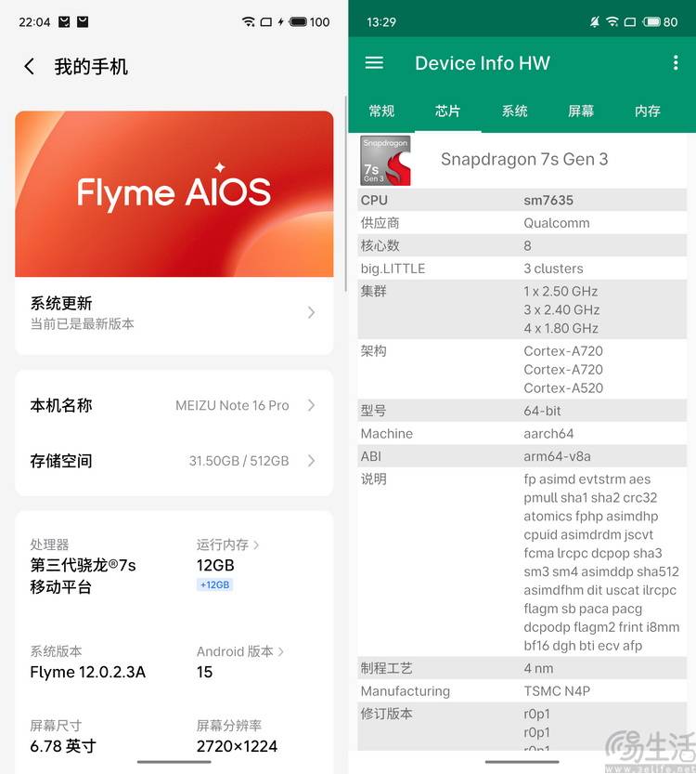696x774 pixels.
Task: Tap the 系统更新 label
Action: click(x=61, y=303)
